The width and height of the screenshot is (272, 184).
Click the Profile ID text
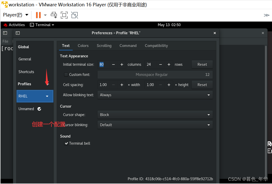(170, 179)
